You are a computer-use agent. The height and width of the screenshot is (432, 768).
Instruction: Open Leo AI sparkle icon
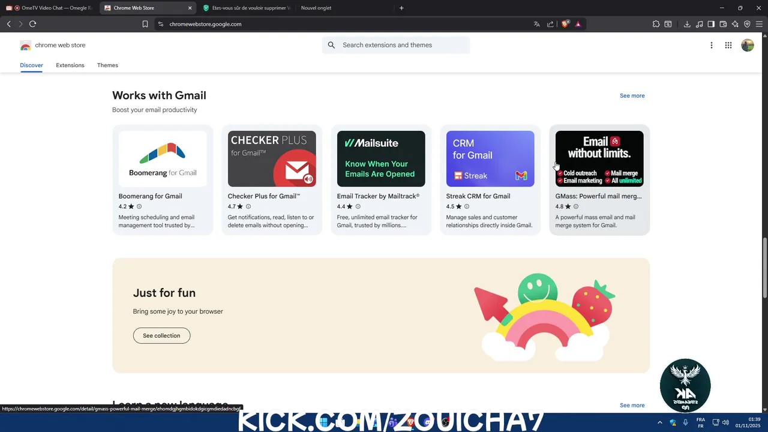pos(735,24)
